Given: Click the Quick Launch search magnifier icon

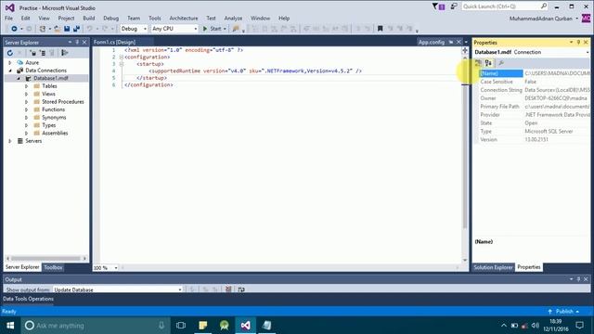Looking at the screenshot, I should tap(543, 6).
